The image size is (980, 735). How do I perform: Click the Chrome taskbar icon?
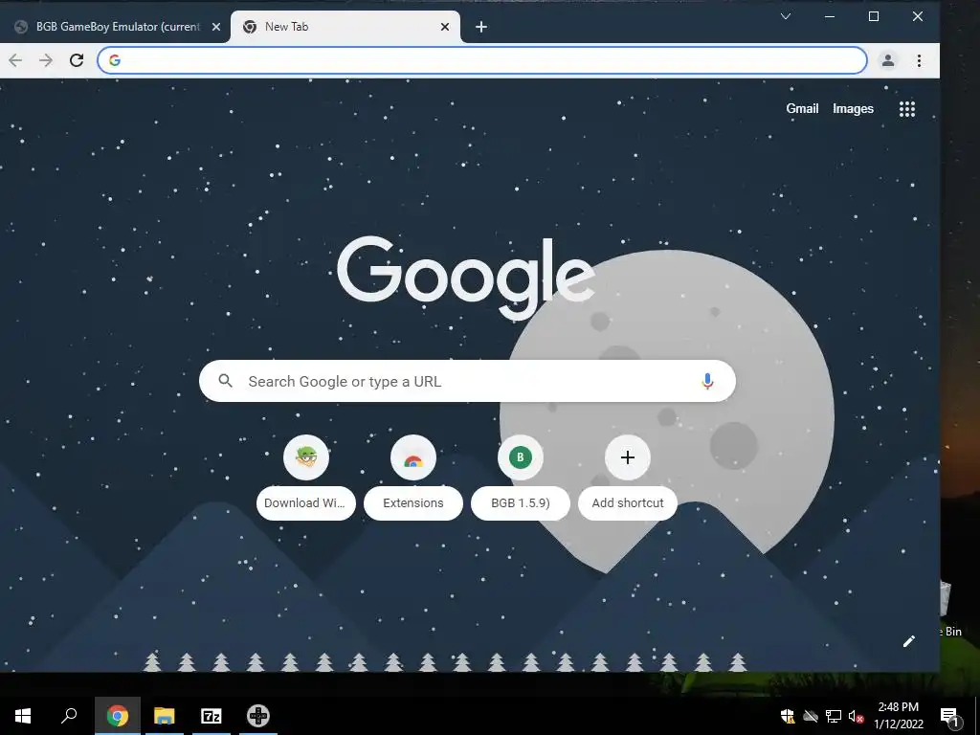click(117, 716)
